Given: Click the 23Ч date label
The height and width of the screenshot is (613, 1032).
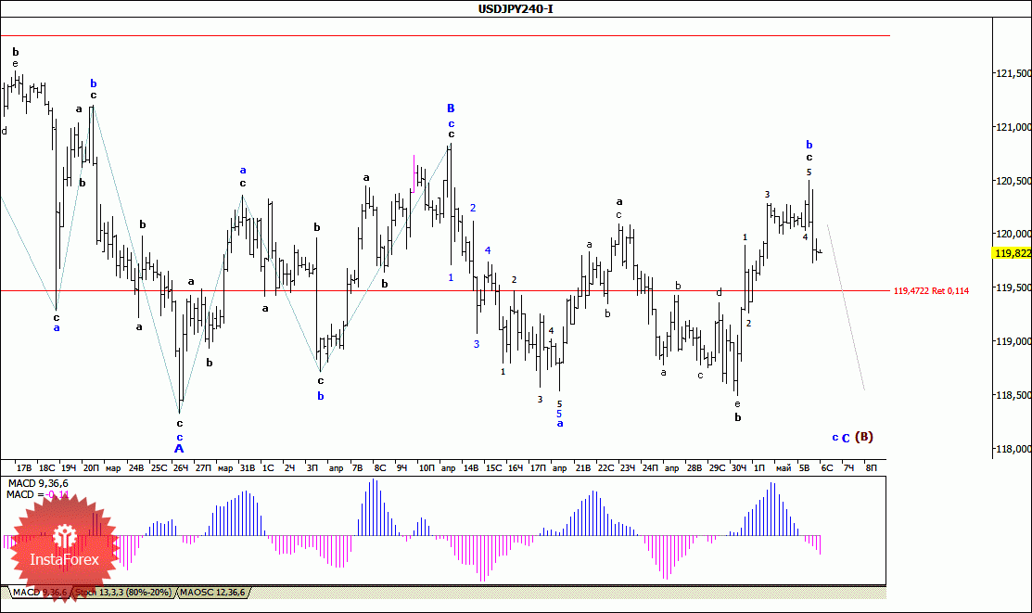Looking at the screenshot, I should tap(627, 468).
